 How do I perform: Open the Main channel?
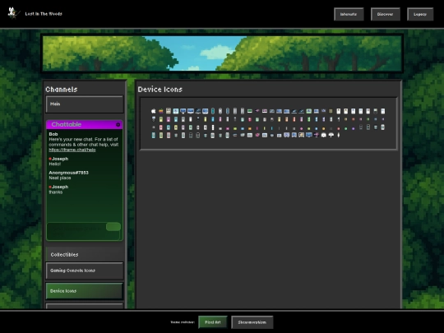pos(85,104)
